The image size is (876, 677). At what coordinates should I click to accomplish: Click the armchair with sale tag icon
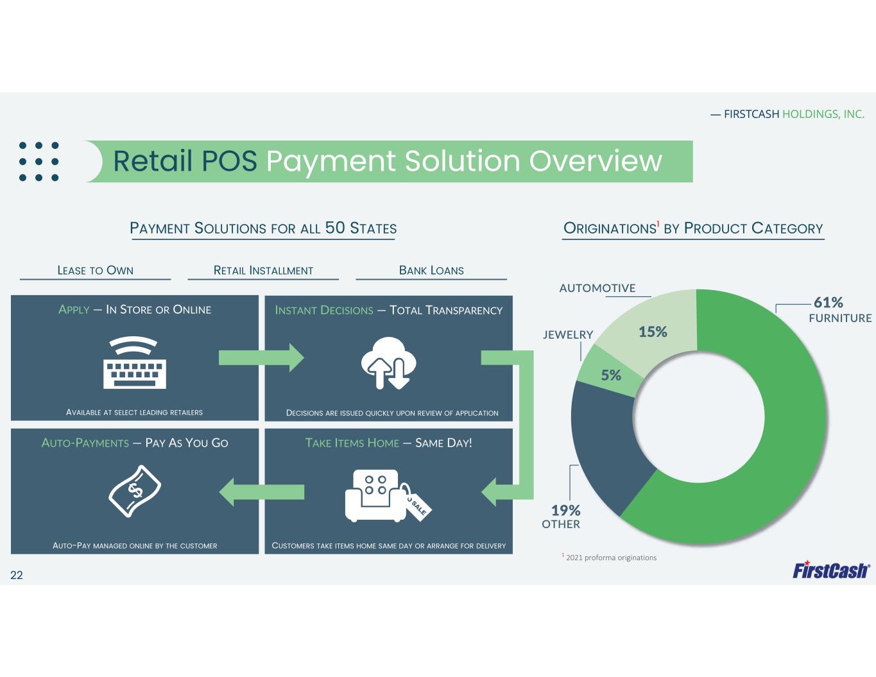(387, 495)
